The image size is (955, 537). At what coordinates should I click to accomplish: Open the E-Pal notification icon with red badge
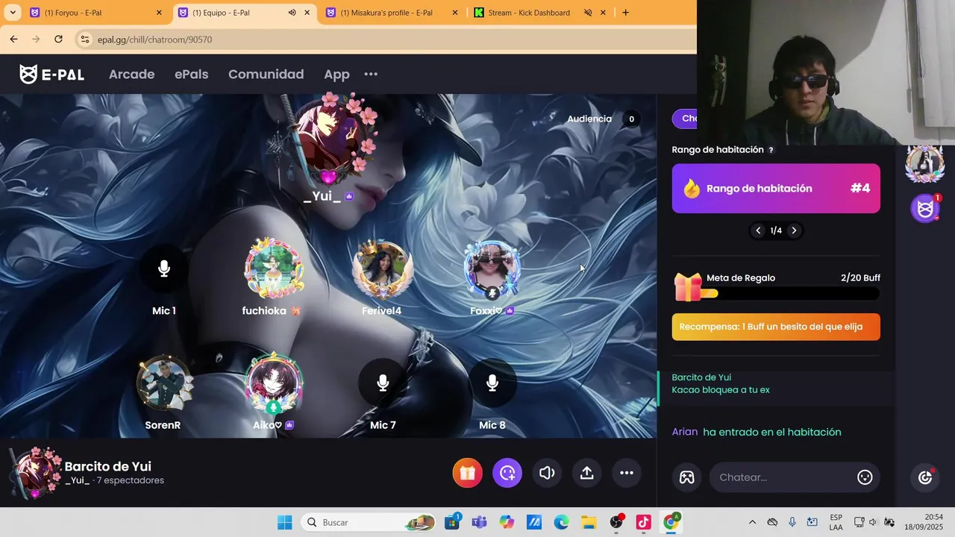[926, 208]
